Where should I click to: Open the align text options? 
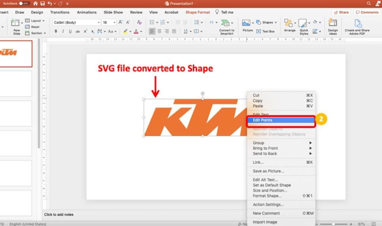coord(198,31)
